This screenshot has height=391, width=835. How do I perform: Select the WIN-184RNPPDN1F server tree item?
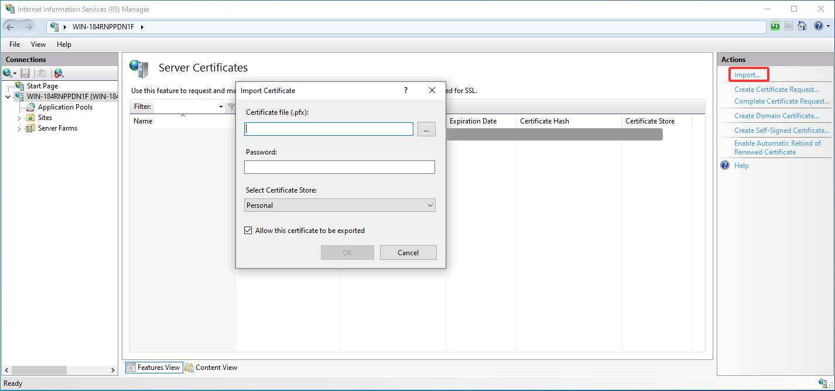(x=72, y=97)
